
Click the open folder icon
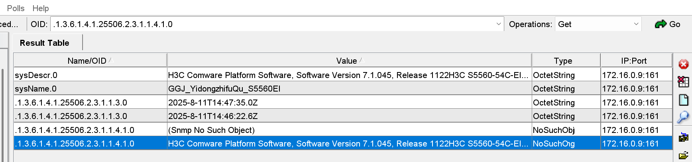683,156
